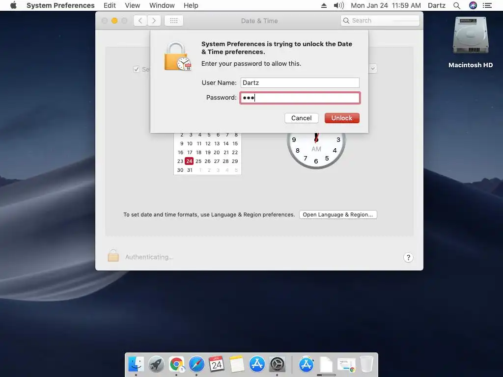Select 29 on the calendar

[x=235, y=161]
